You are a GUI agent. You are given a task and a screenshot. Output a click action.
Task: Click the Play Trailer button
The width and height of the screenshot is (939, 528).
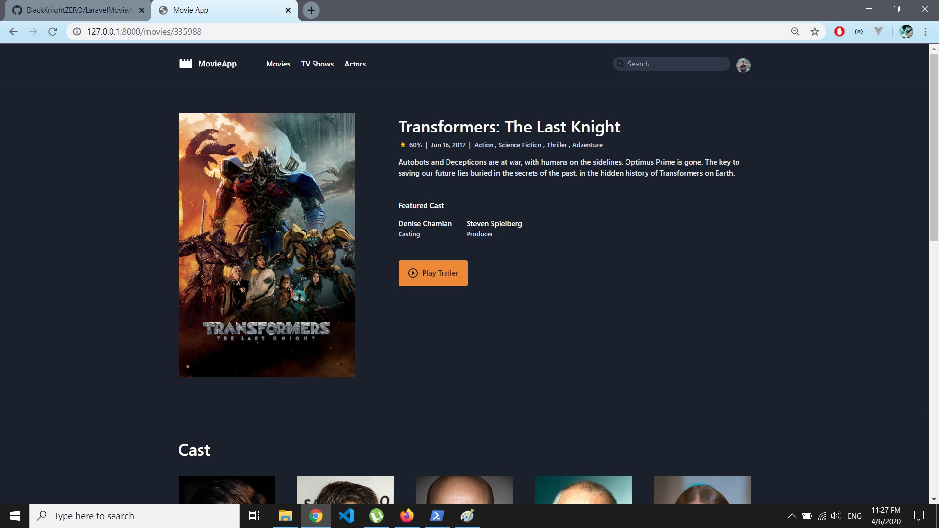432,273
